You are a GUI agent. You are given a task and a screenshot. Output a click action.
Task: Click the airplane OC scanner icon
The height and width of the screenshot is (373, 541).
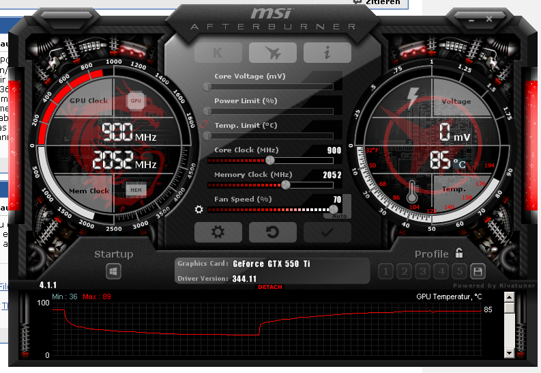273,53
